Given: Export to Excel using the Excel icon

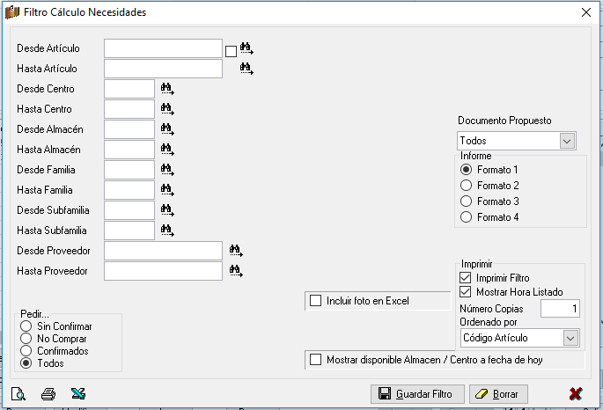Looking at the screenshot, I should click(78, 394).
